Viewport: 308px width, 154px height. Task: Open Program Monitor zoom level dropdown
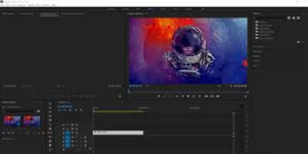click(x=147, y=86)
